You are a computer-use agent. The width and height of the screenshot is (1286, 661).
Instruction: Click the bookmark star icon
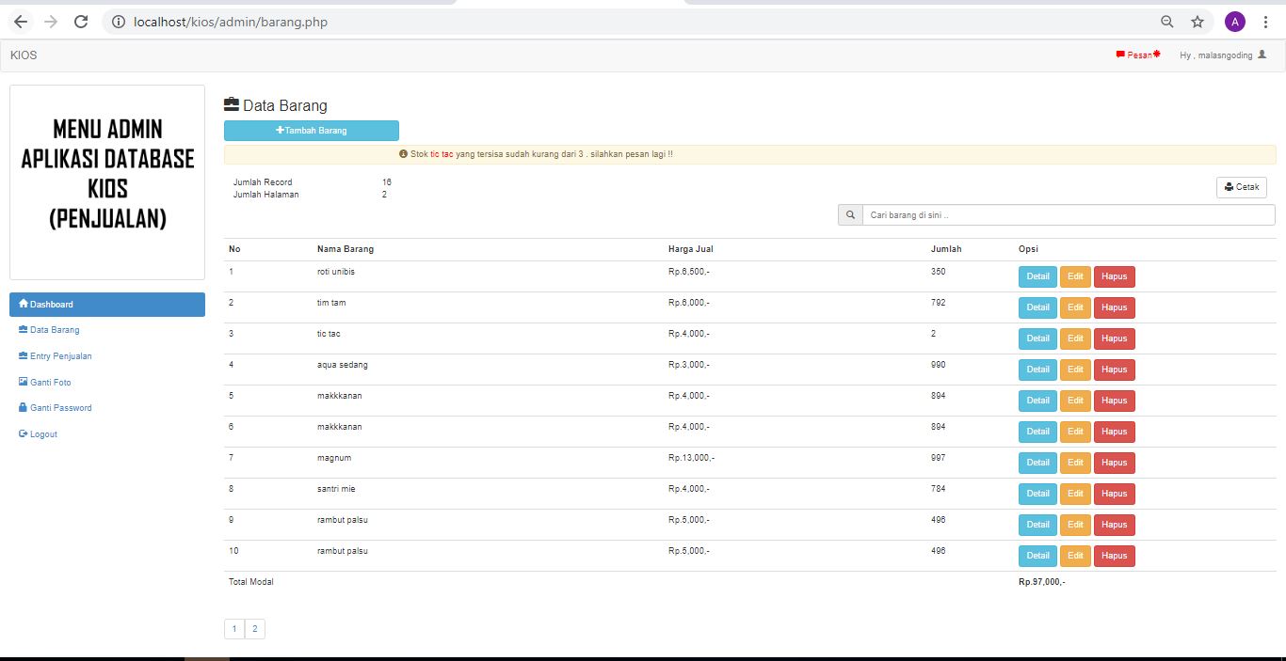pyautogui.click(x=1198, y=22)
